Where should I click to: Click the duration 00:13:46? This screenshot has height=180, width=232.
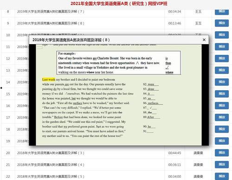[174, 23]
